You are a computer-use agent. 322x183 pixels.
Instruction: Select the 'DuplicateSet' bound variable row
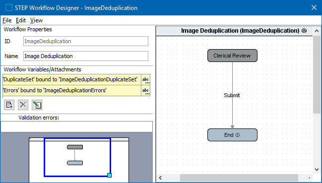coord(72,80)
